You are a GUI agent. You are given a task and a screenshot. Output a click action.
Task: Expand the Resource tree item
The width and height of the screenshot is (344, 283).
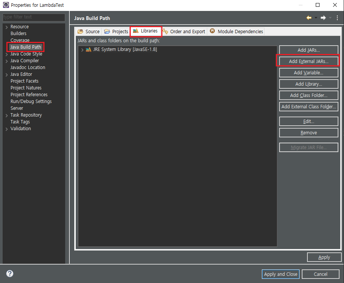[x=6, y=27]
